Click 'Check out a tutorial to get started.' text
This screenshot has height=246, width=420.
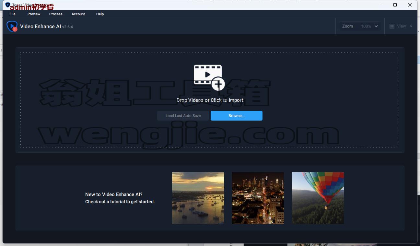click(x=120, y=202)
